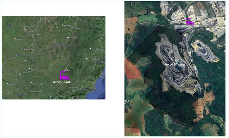Click the crossed hammers Arcos Mining icon
This screenshot has height=138, width=229.
pos(175,59)
